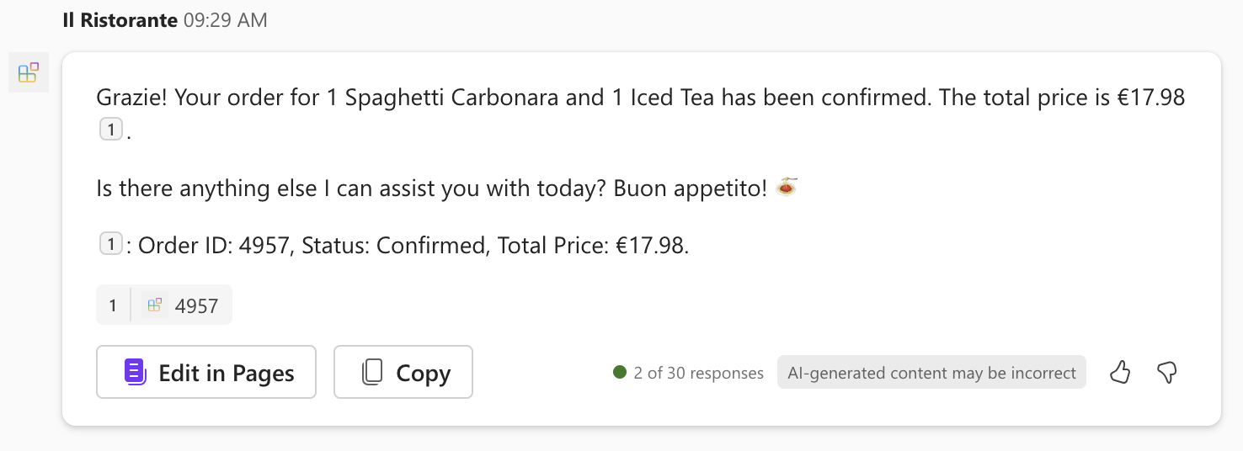Image resolution: width=1243 pixels, height=451 pixels.
Task: Click the spaghetti emoji after Buon appetito
Action: [x=787, y=187]
